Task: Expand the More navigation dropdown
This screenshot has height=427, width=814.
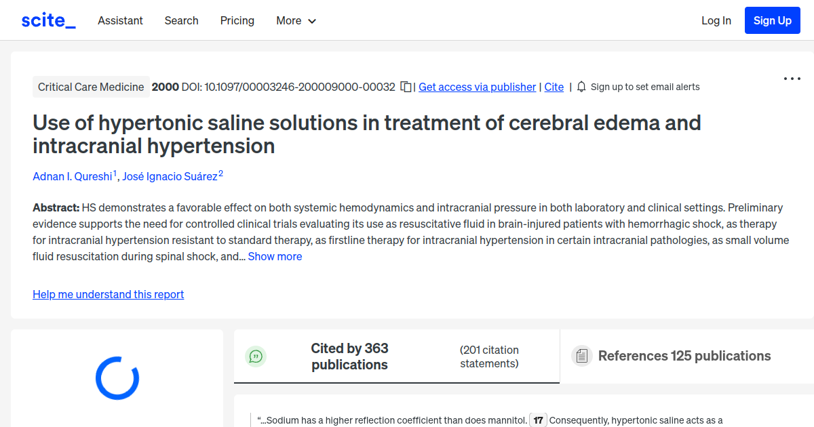Action: point(296,20)
